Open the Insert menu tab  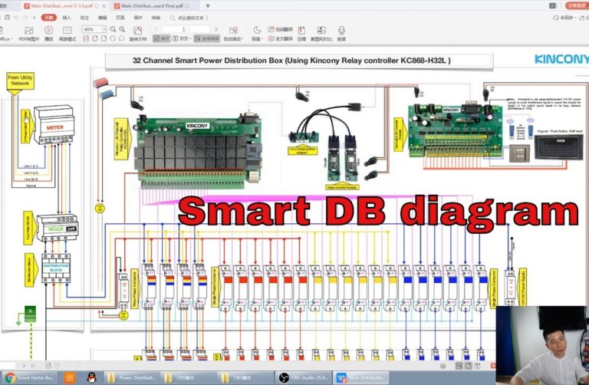[67, 16]
